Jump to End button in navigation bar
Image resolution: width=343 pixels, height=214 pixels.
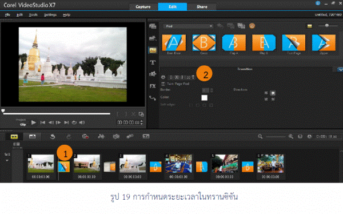tap(66, 122)
